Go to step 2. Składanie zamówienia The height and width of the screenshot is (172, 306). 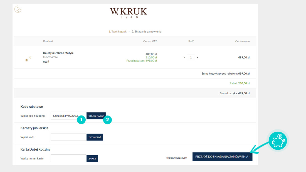147,31
